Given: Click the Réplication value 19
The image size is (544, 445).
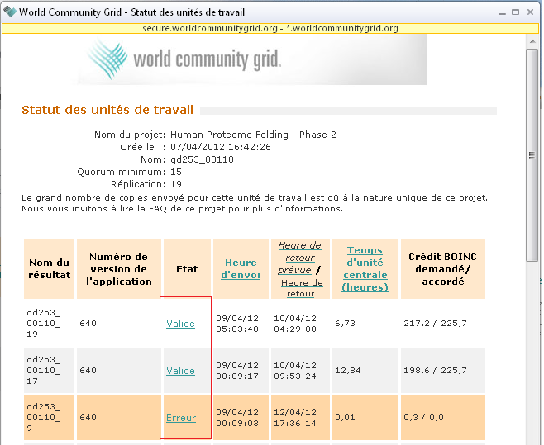Looking at the screenshot, I should (x=176, y=184).
